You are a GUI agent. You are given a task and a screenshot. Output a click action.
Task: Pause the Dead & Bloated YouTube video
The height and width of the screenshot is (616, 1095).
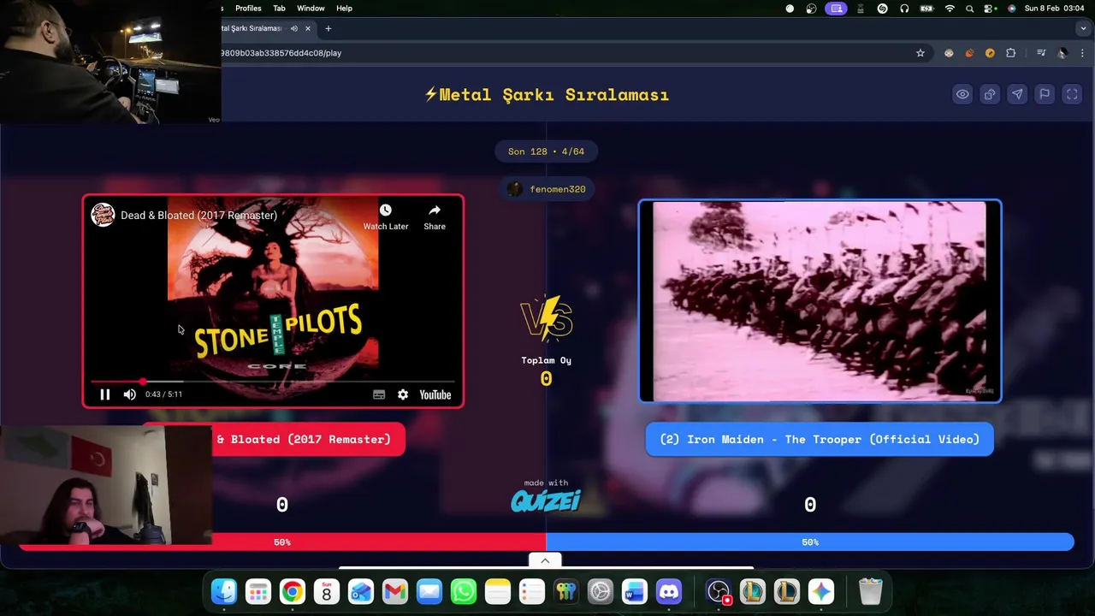point(104,394)
